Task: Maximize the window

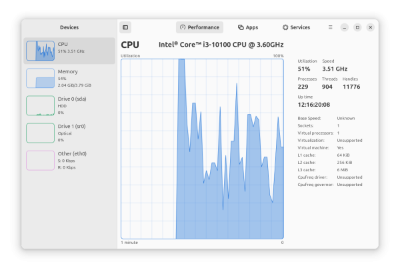Action: pyautogui.click(x=357, y=27)
